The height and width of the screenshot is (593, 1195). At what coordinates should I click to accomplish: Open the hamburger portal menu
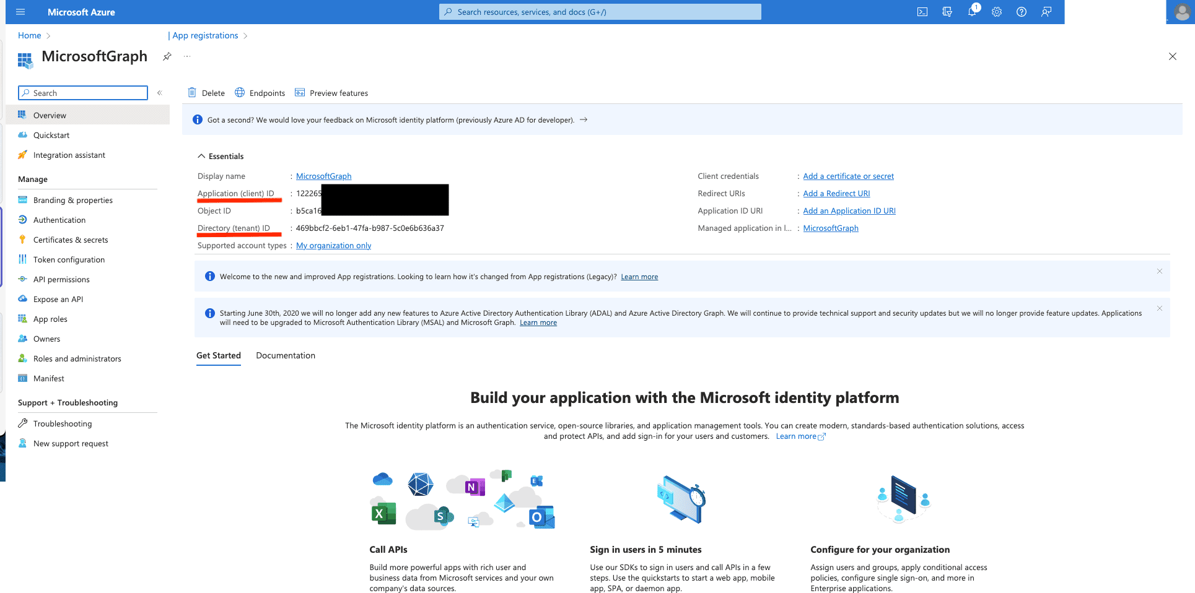pos(20,12)
